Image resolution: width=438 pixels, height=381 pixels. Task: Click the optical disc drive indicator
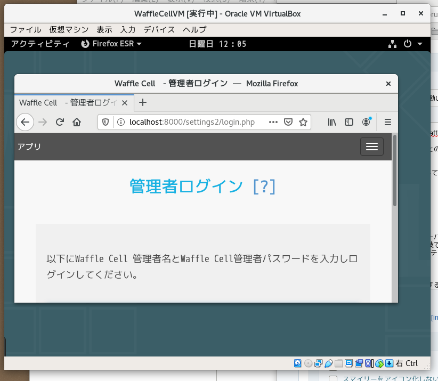coord(308,363)
